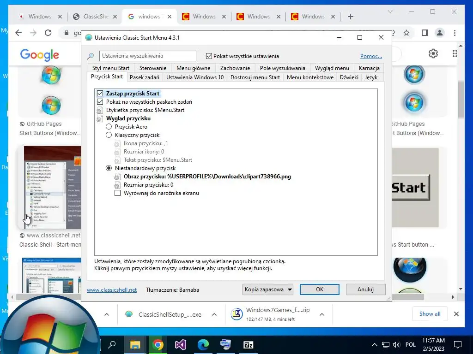Switch to Styl menu Start tab

pos(111,68)
